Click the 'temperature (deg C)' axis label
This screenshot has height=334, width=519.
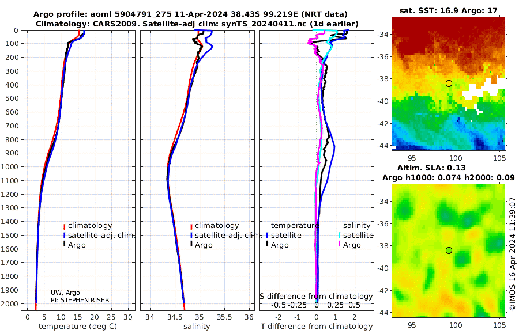tap(78, 326)
